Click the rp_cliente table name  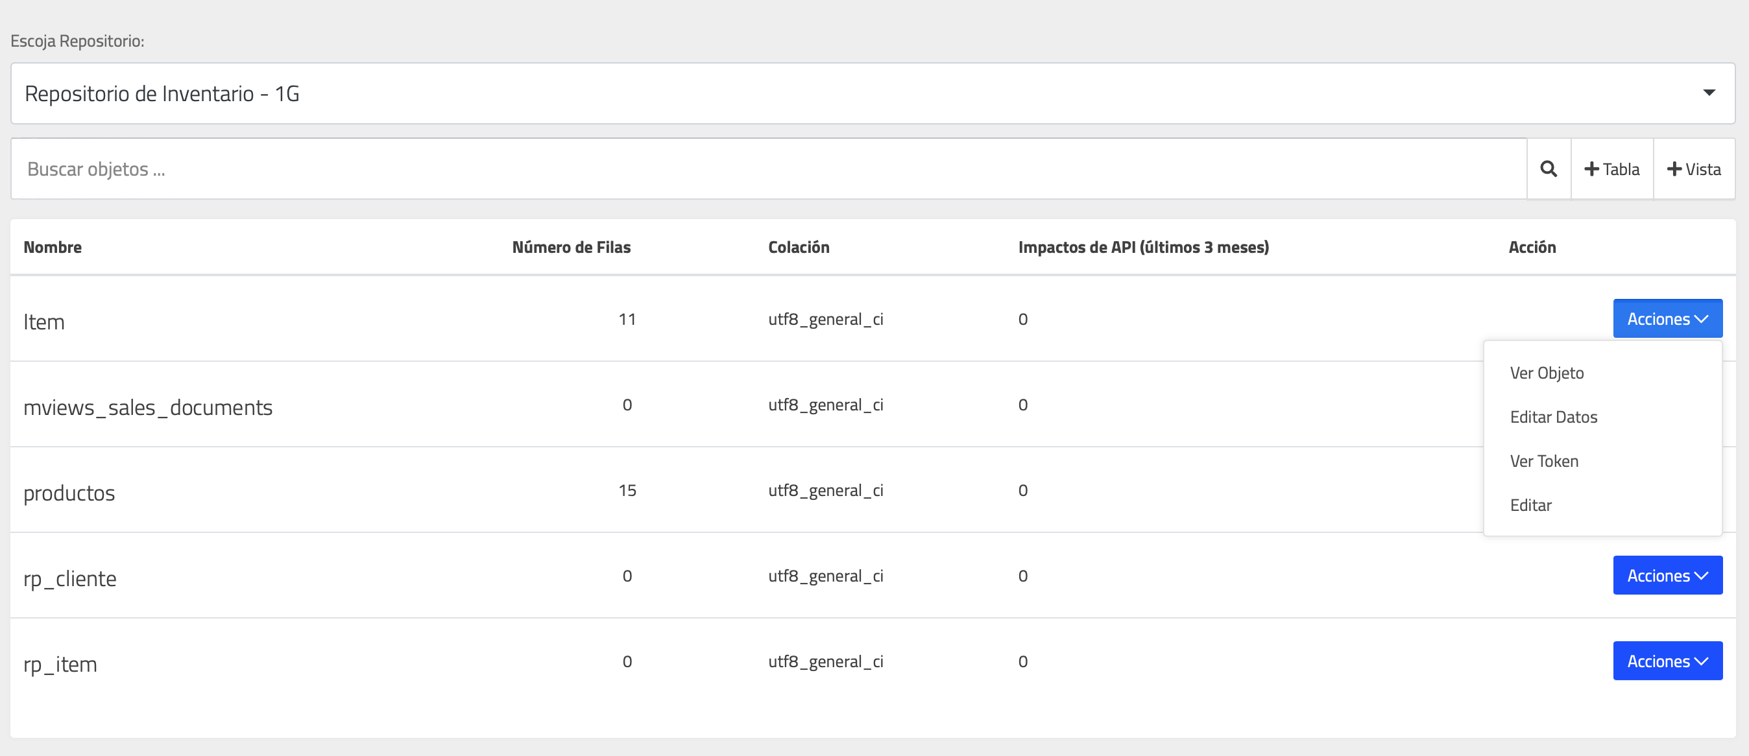tap(70, 578)
